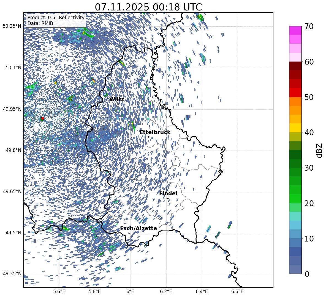
Task: Click the Ettelbruck city label
Action: point(155,132)
